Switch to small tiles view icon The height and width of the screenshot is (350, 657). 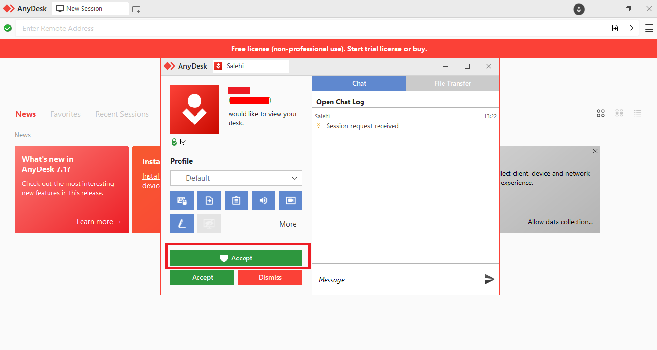point(619,113)
